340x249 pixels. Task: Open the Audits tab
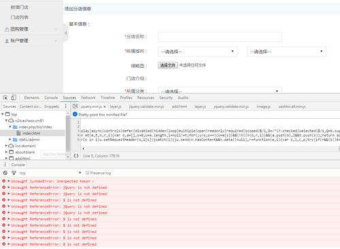pos(183,98)
